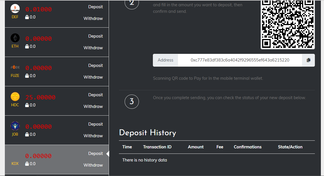324x176 pixels.
Task: Click the Time column header
Action: (127, 147)
